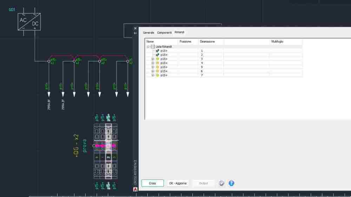Open the settings gear icon beside Output
351x197 pixels.
coord(221,183)
